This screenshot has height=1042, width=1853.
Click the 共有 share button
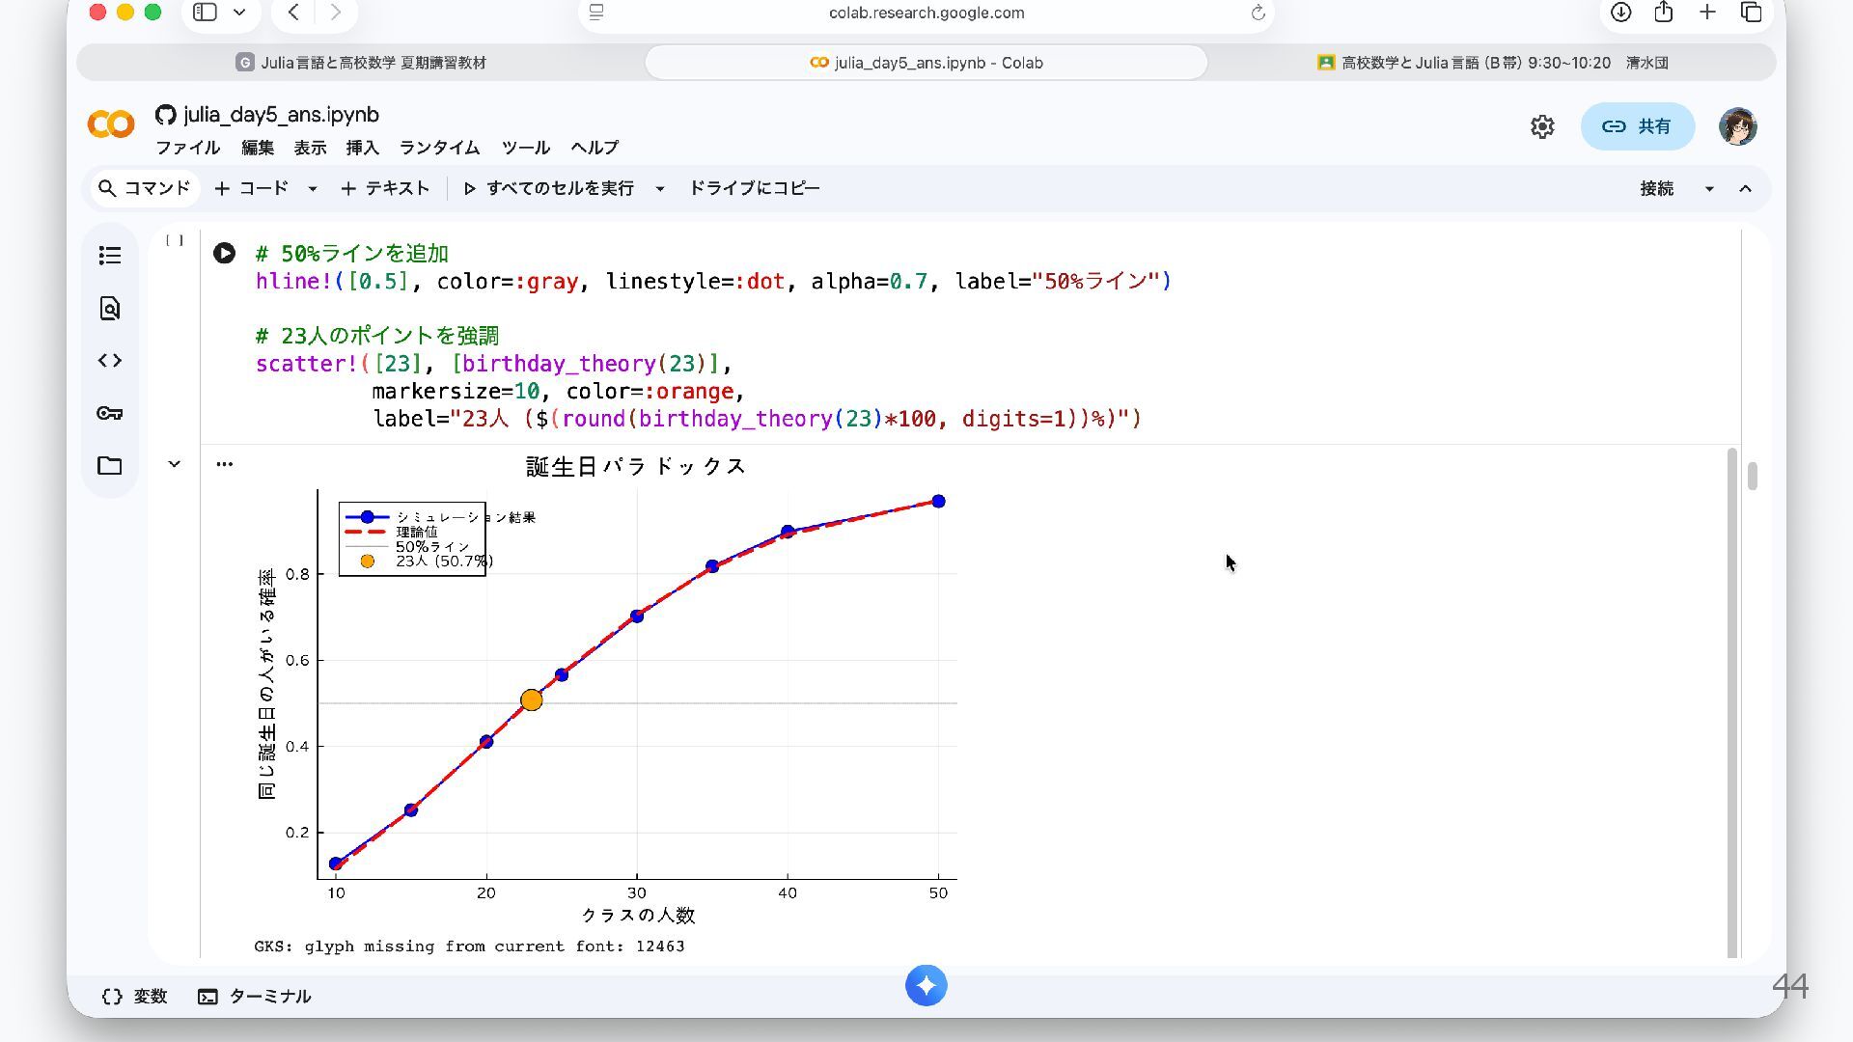(1637, 126)
